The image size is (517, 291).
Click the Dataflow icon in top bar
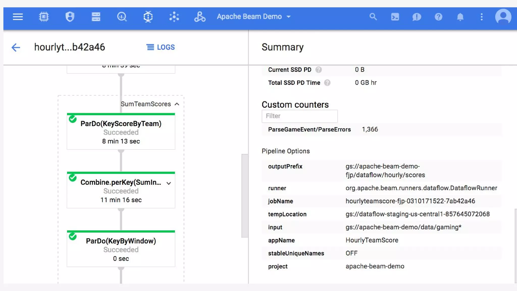pyautogui.click(x=148, y=17)
